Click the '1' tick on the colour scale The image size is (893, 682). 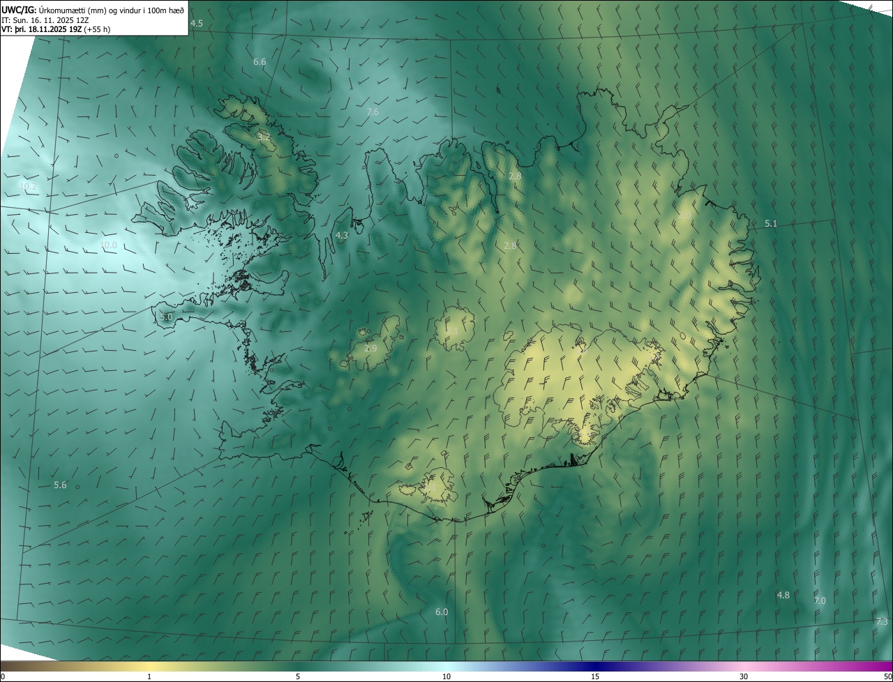[x=149, y=676]
